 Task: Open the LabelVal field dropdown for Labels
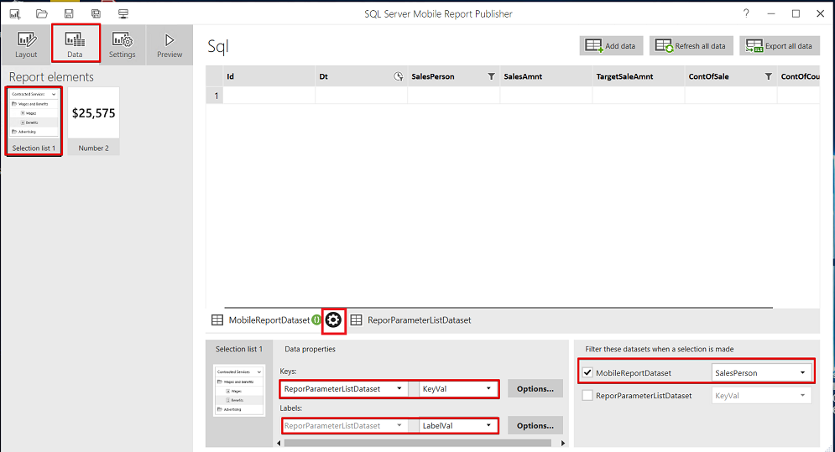pyautogui.click(x=458, y=425)
